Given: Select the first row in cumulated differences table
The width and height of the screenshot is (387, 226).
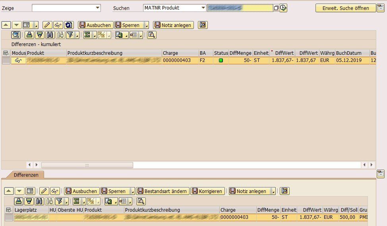Looking at the screenshot, I should (x=6, y=60).
